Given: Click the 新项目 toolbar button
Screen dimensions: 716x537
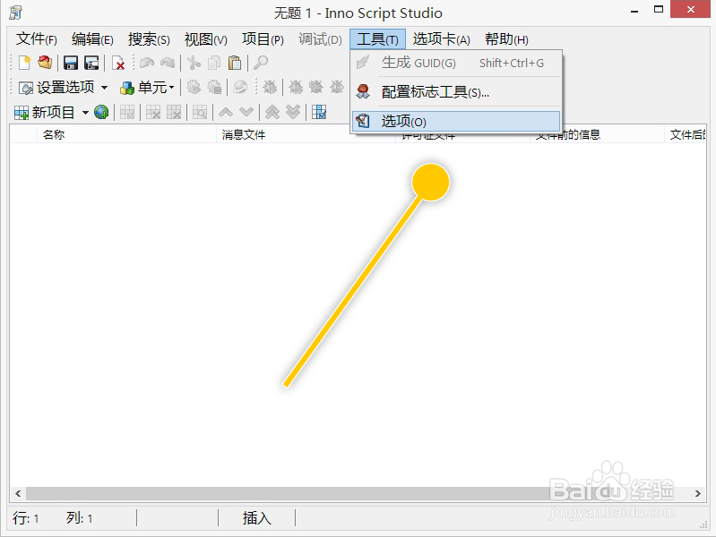Looking at the screenshot, I should point(44,112).
